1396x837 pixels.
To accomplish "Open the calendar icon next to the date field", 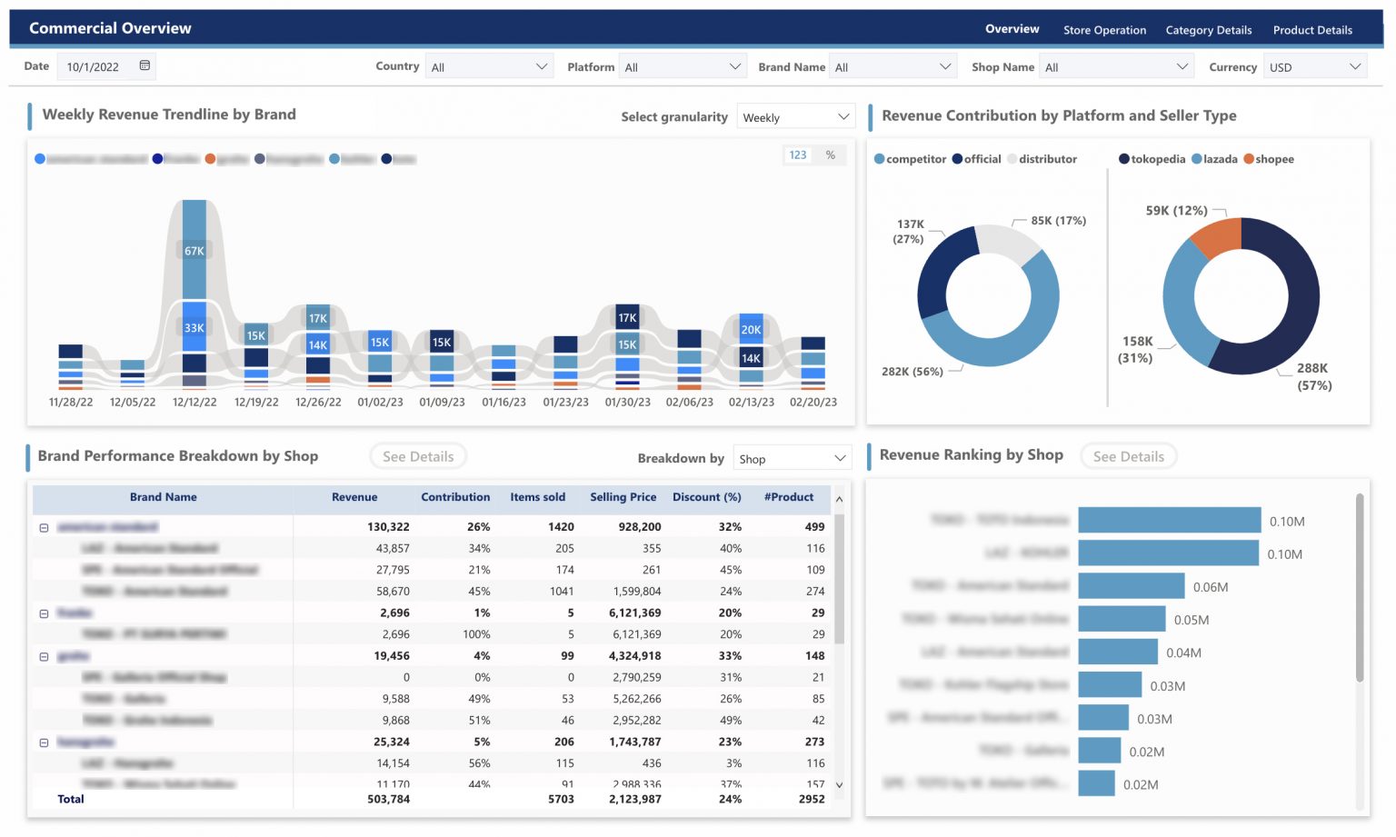I will click(144, 65).
